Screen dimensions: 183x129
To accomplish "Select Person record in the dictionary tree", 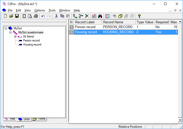I will click(x=31, y=40).
